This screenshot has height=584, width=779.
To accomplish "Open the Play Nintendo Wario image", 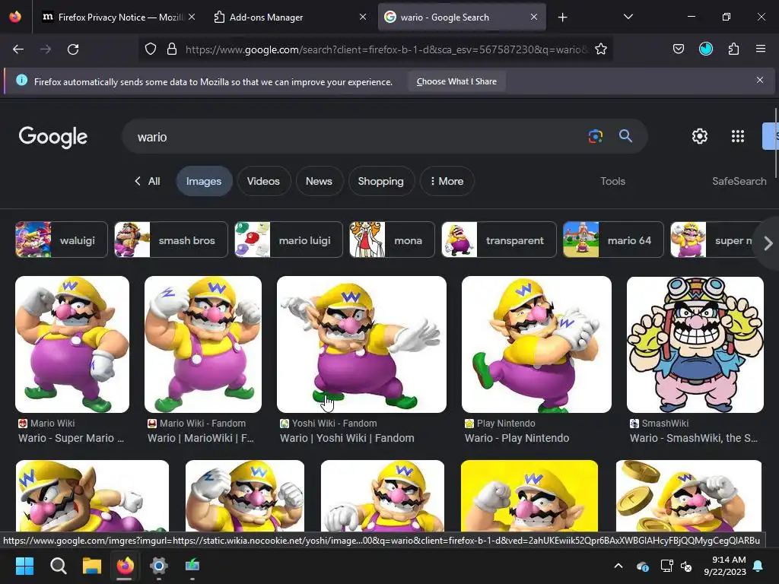I will tap(536, 344).
